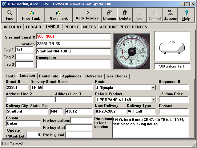
Task: Click into the Tag 2 field
Action: 24,57
